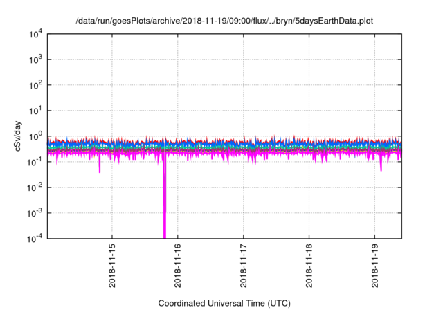Click the 2018-11-16 date tick label
Image resolution: width=443 pixels, height=310 pixels.
tap(178, 266)
